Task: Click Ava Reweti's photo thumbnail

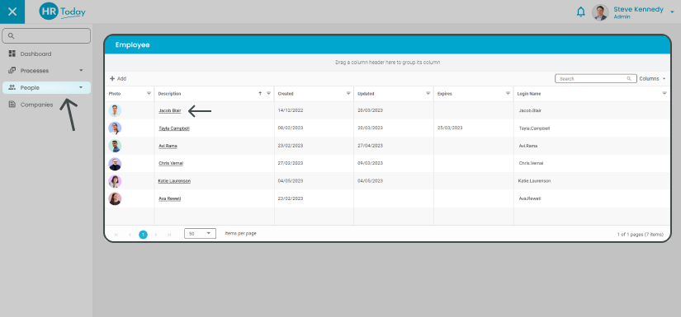Action: pos(115,198)
